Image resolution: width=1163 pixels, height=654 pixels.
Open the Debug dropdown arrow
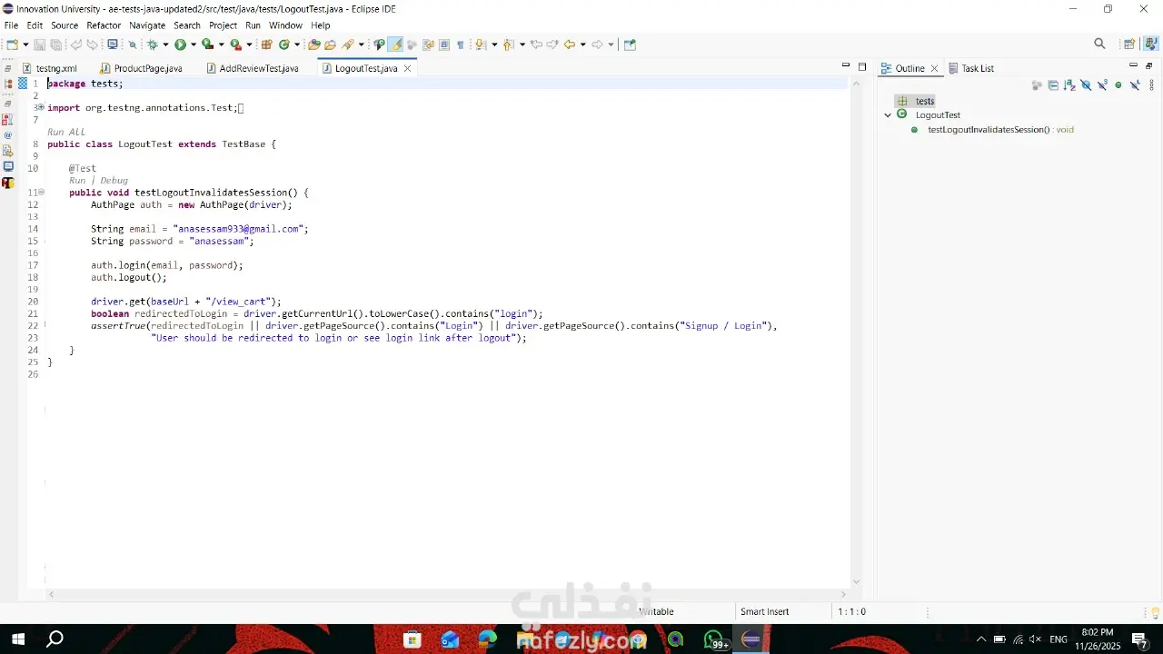pos(165,45)
